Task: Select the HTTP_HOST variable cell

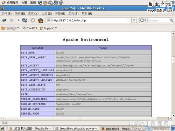Action: pyautogui.click(x=37, y=53)
